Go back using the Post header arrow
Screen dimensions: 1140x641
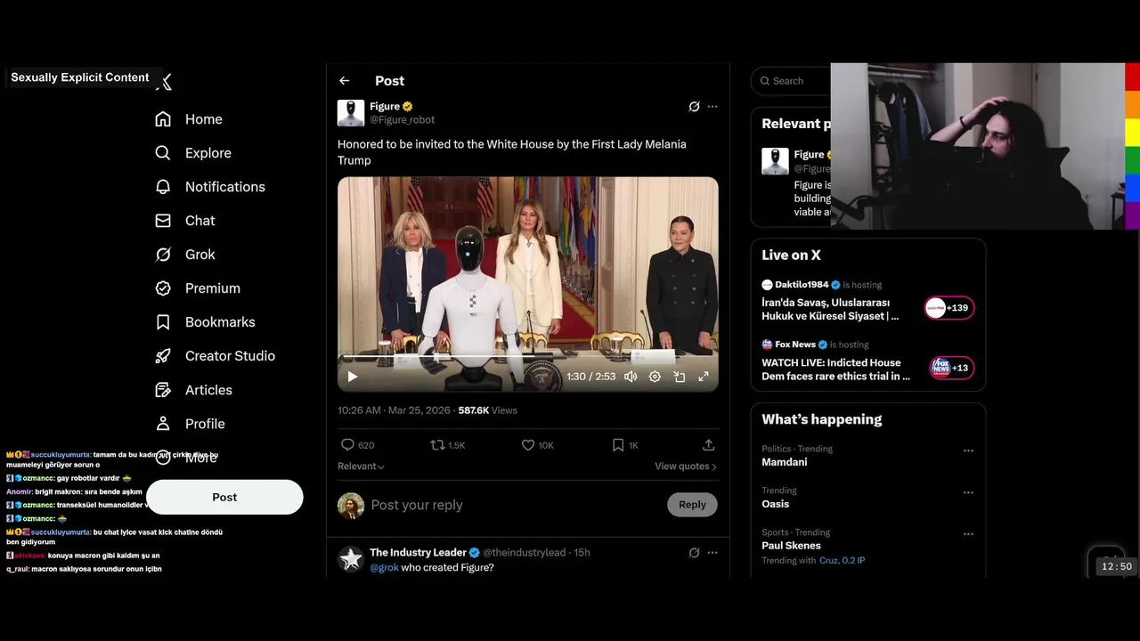click(345, 81)
